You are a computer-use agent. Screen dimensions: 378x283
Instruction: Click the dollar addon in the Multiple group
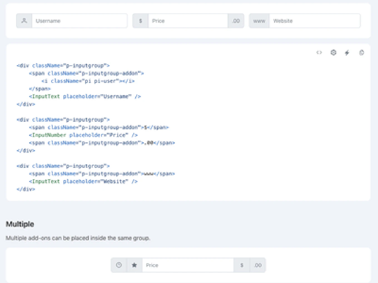click(x=242, y=265)
